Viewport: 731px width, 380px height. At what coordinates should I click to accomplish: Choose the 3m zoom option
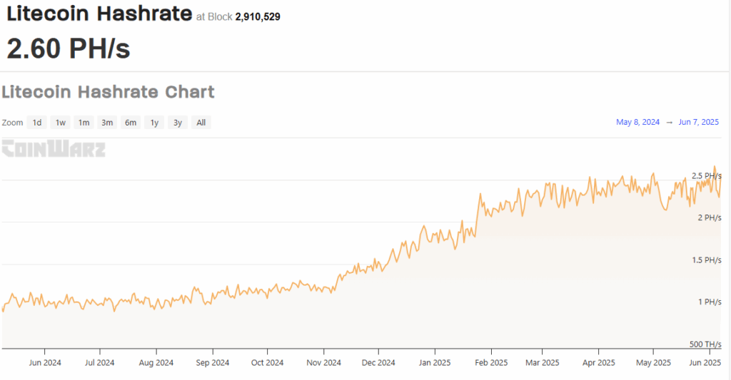[x=107, y=123]
